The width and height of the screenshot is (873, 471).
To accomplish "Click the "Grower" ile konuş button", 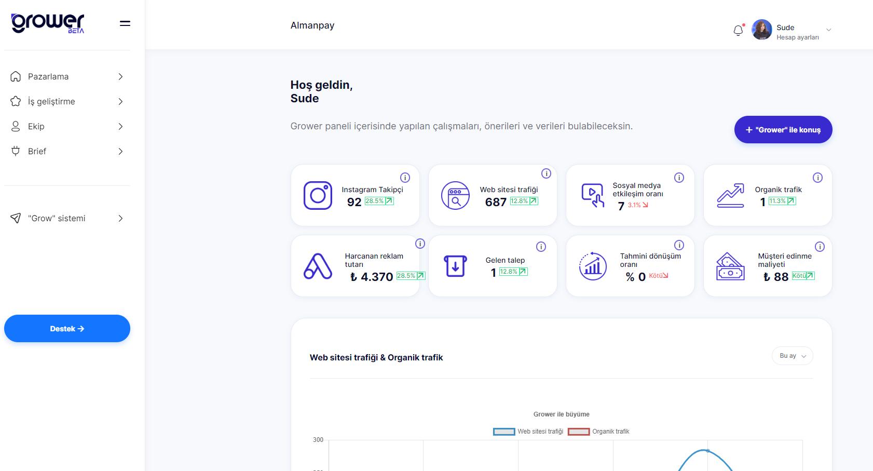I will (x=783, y=129).
